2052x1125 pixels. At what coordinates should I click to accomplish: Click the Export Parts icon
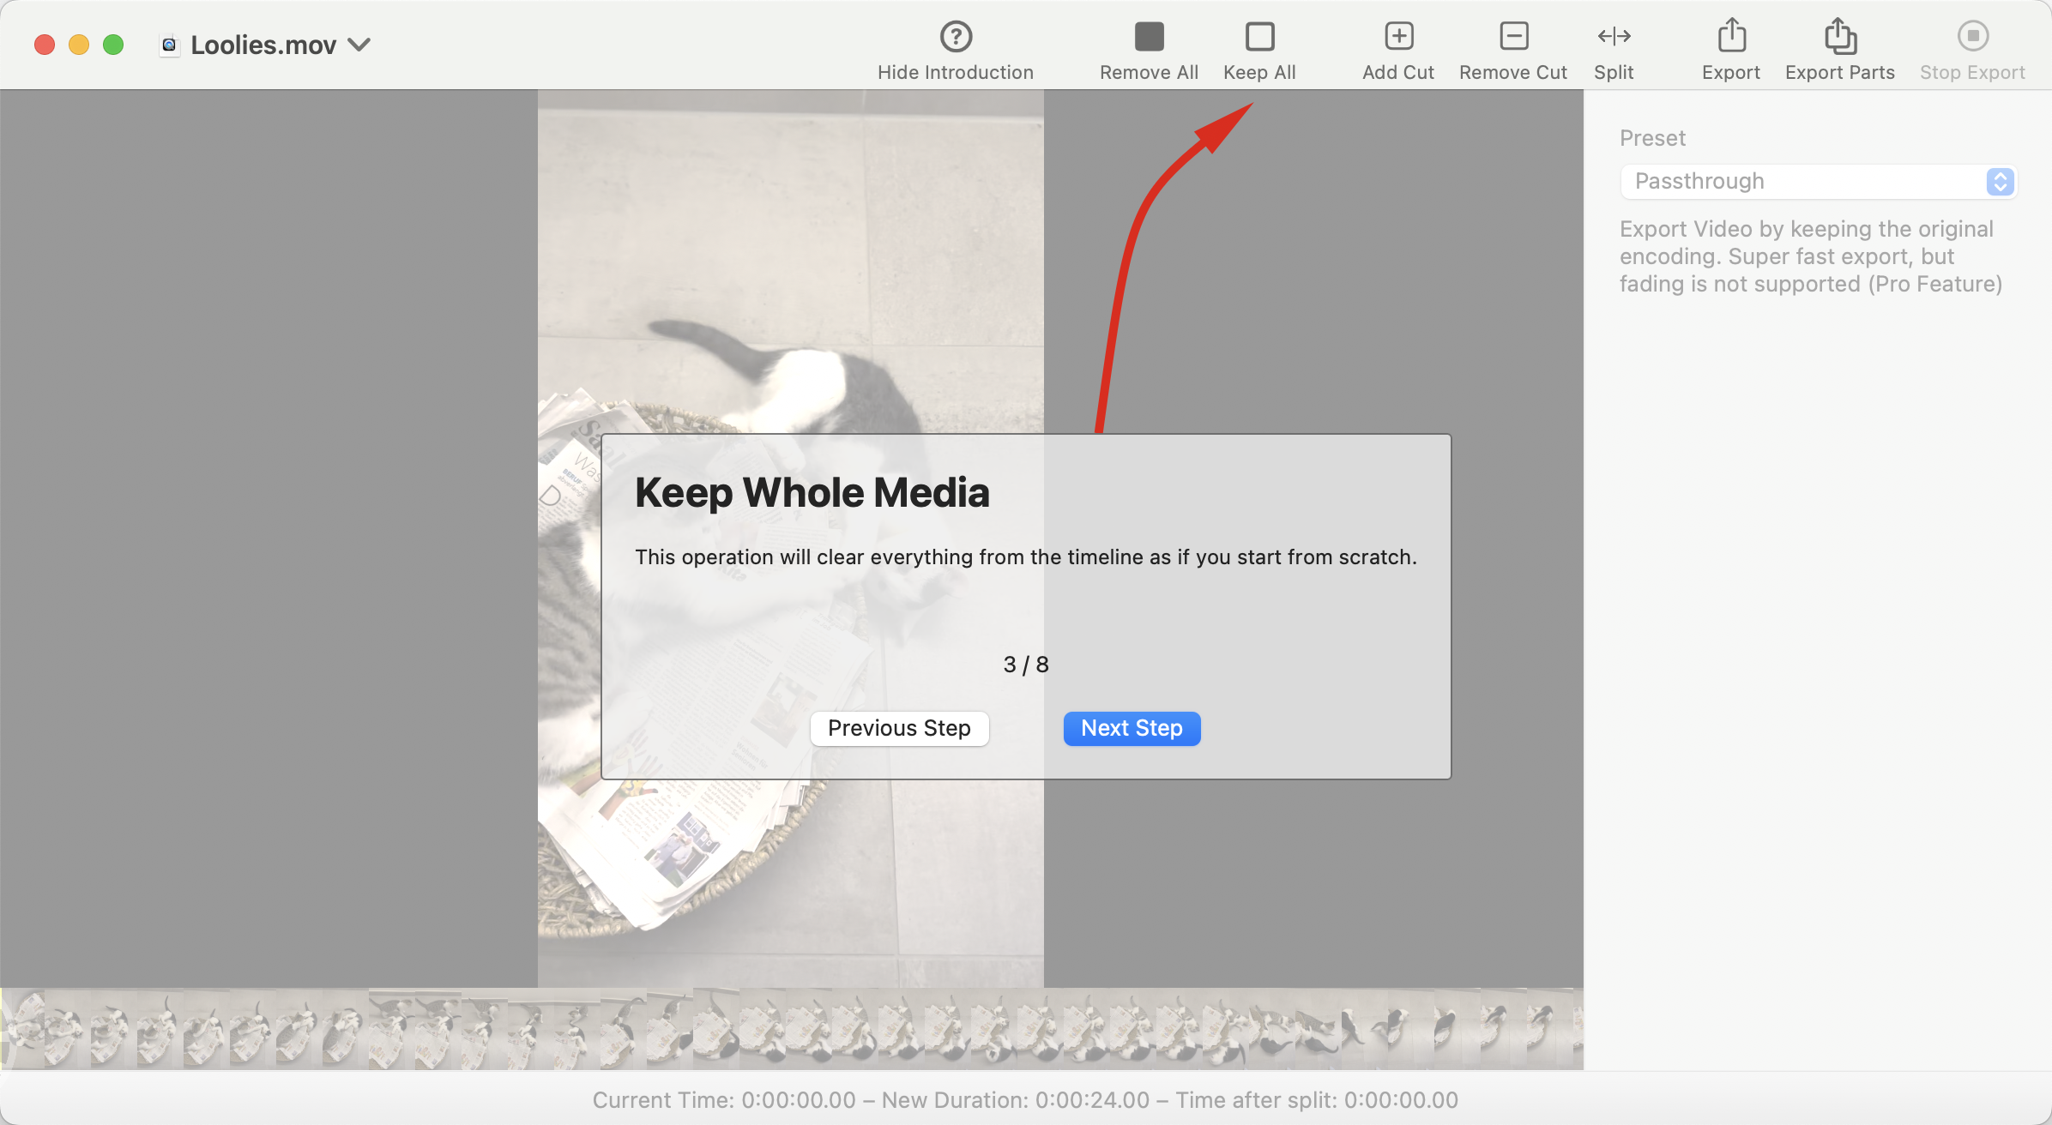coord(1839,37)
